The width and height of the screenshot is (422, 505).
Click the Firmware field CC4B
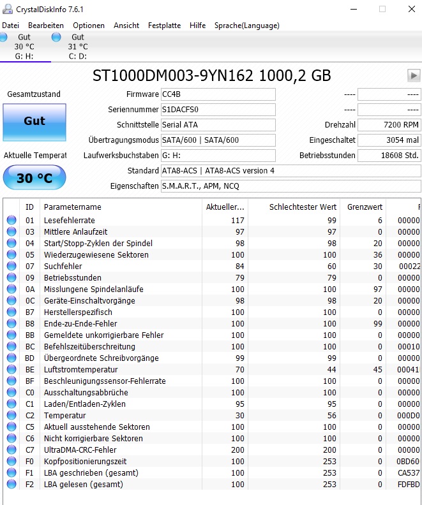[218, 94]
